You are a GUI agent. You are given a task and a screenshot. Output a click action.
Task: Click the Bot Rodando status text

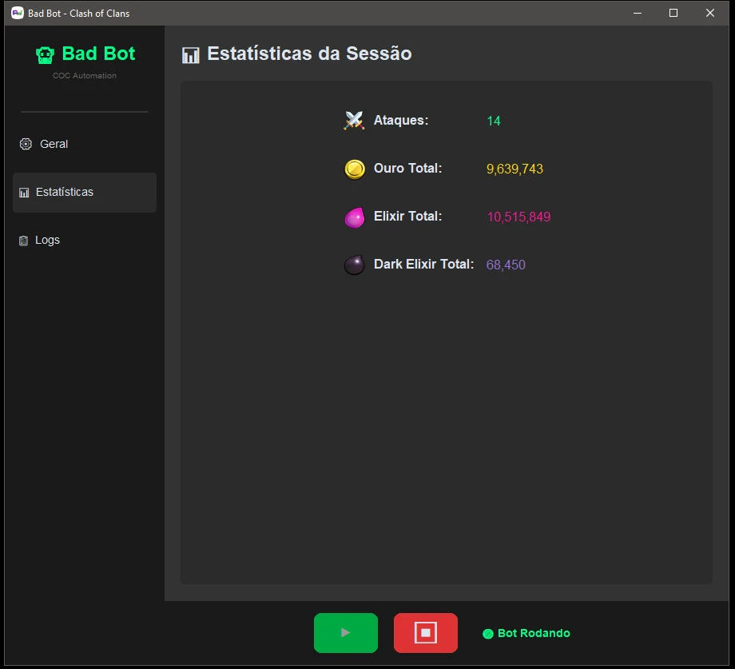click(534, 633)
